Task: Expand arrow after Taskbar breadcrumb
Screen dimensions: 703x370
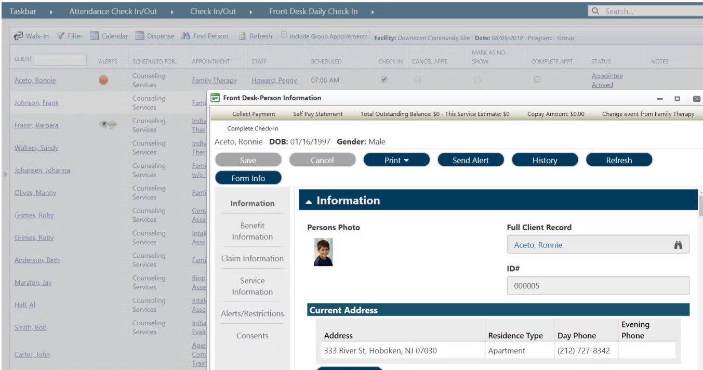Action: [x=51, y=11]
